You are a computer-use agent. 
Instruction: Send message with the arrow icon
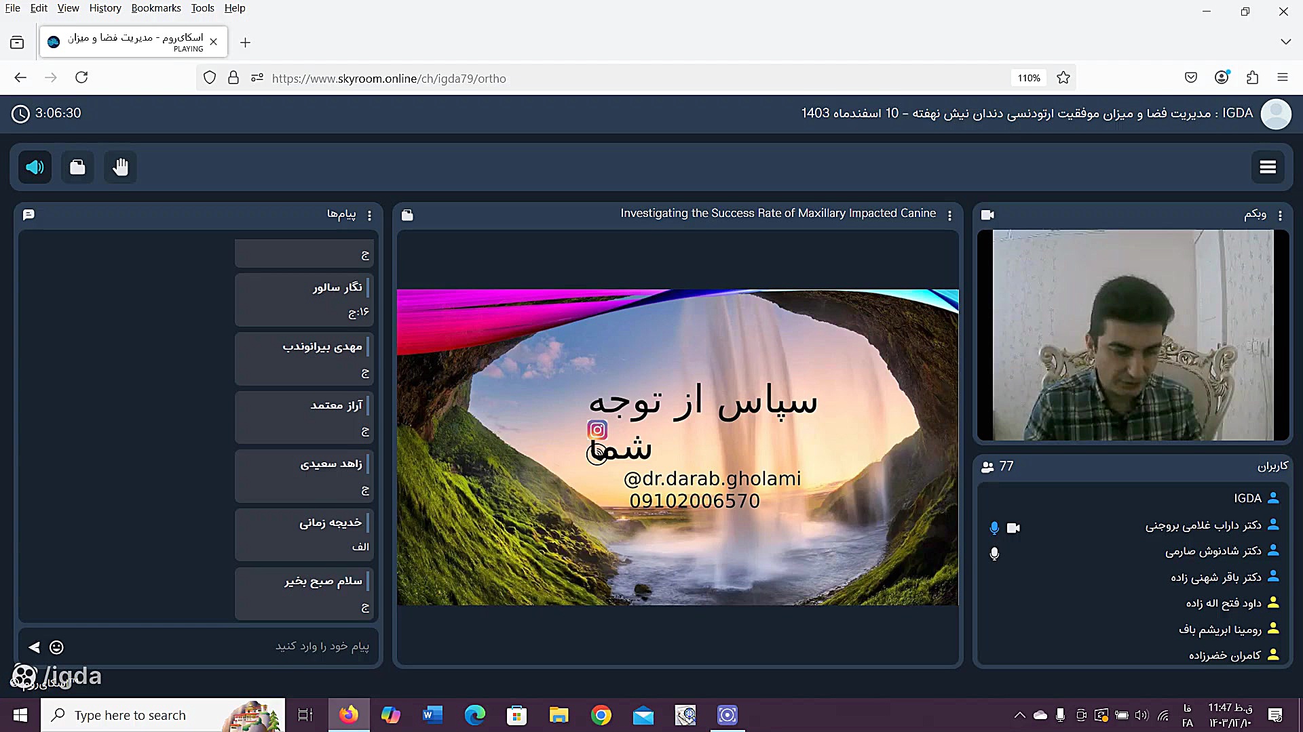(34, 647)
